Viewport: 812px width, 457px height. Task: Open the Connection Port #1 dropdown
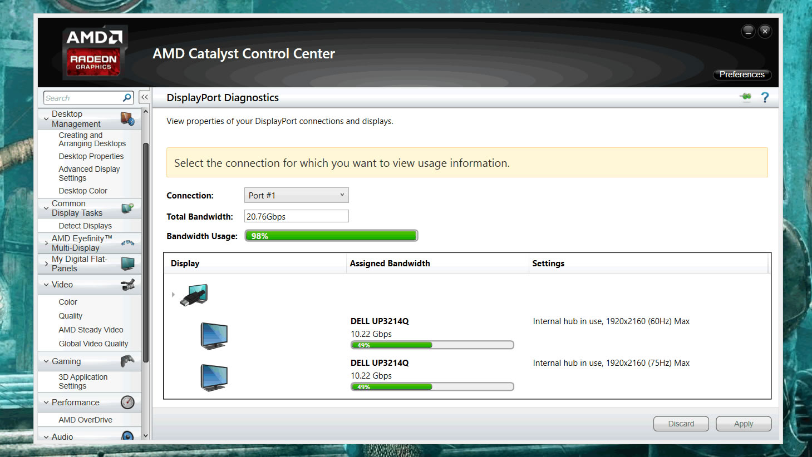(297, 195)
